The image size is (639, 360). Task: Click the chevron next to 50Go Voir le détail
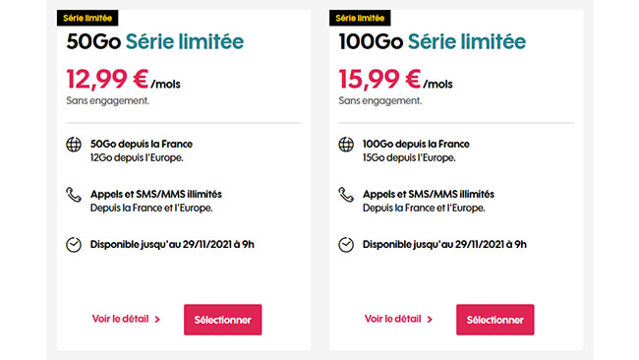[x=157, y=320]
